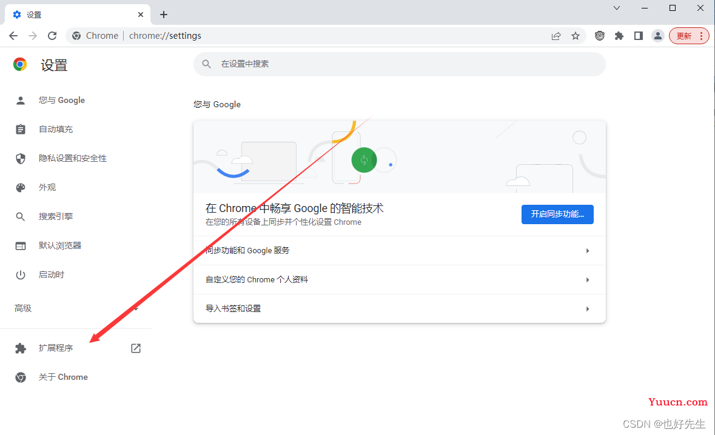715x435 pixels.
Task: Click the Chrome site info icon in address bar
Action: click(76, 36)
